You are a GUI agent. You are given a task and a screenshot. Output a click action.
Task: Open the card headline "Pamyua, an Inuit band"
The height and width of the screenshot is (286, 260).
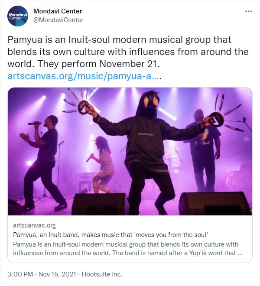point(116,234)
